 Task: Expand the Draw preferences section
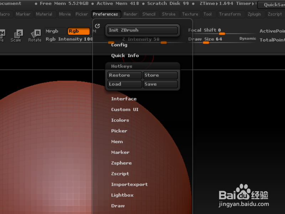[118, 206]
